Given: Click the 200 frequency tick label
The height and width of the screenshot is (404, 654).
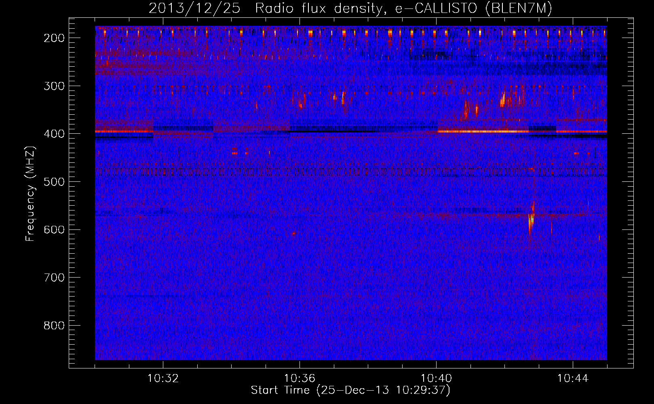Looking at the screenshot, I should point(54,38).
